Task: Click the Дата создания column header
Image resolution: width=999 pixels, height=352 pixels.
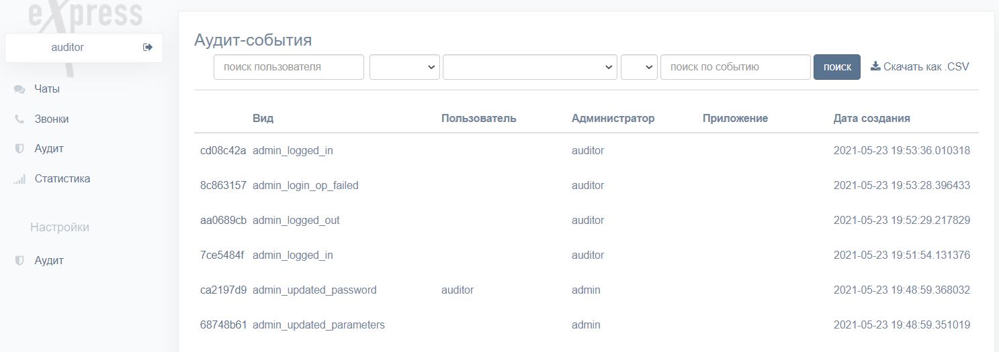Action: tap(871, 119)
